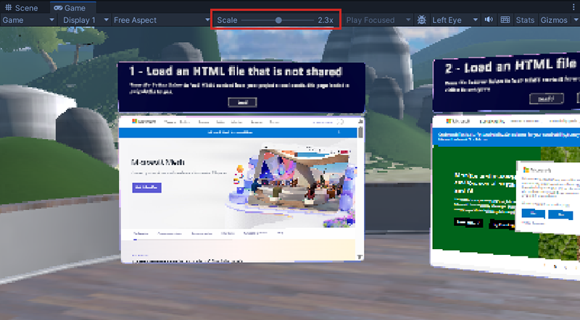Click the Load button under panel 1
The image size is (580, 320).
click(242, 102)
